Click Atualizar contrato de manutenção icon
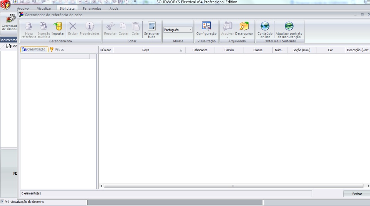The height and width of the screenshot is (206, 370). click(x=289, y=26)
